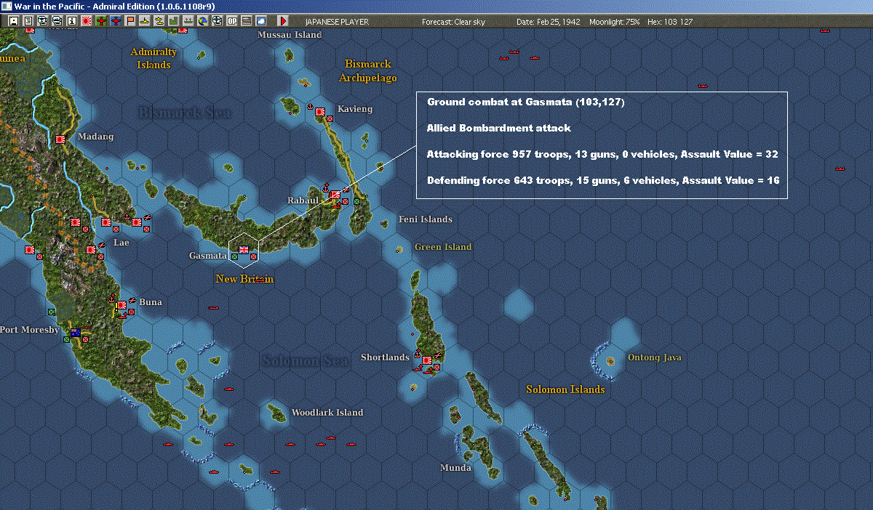873x510 pixels.
Task: Click the striped railroad toolbar icon
Action: pyautogui.click(x=247, y=21)
